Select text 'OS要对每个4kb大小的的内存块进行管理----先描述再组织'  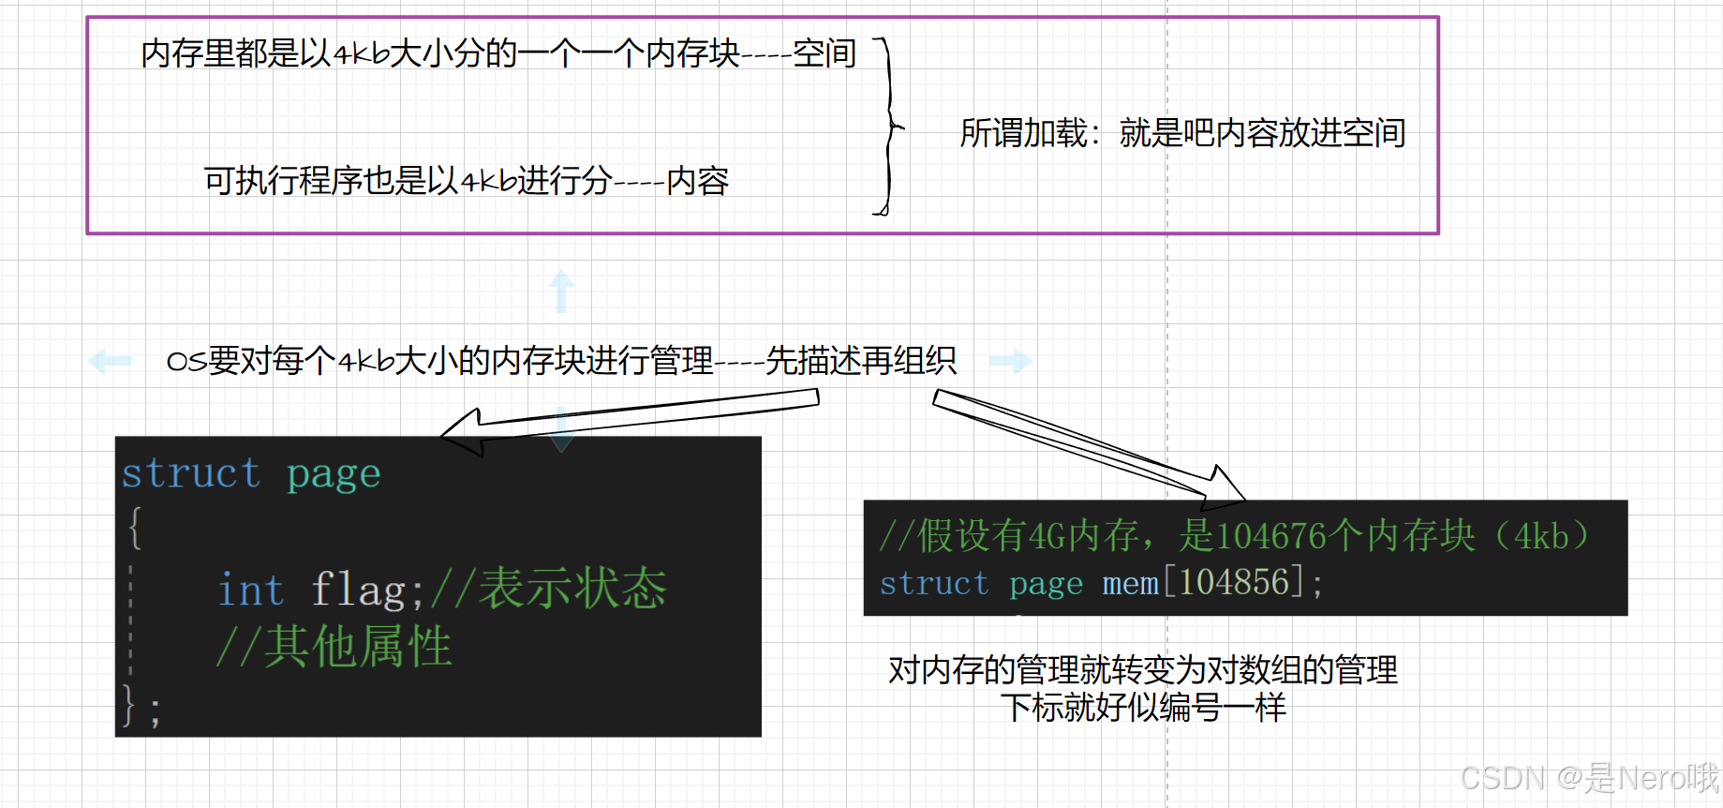(561, 361)
